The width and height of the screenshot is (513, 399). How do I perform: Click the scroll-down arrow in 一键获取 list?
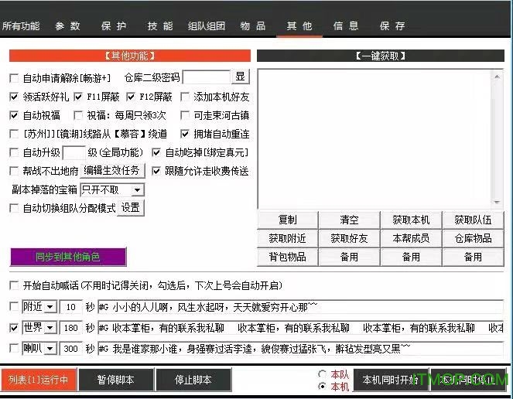[497, 203]
